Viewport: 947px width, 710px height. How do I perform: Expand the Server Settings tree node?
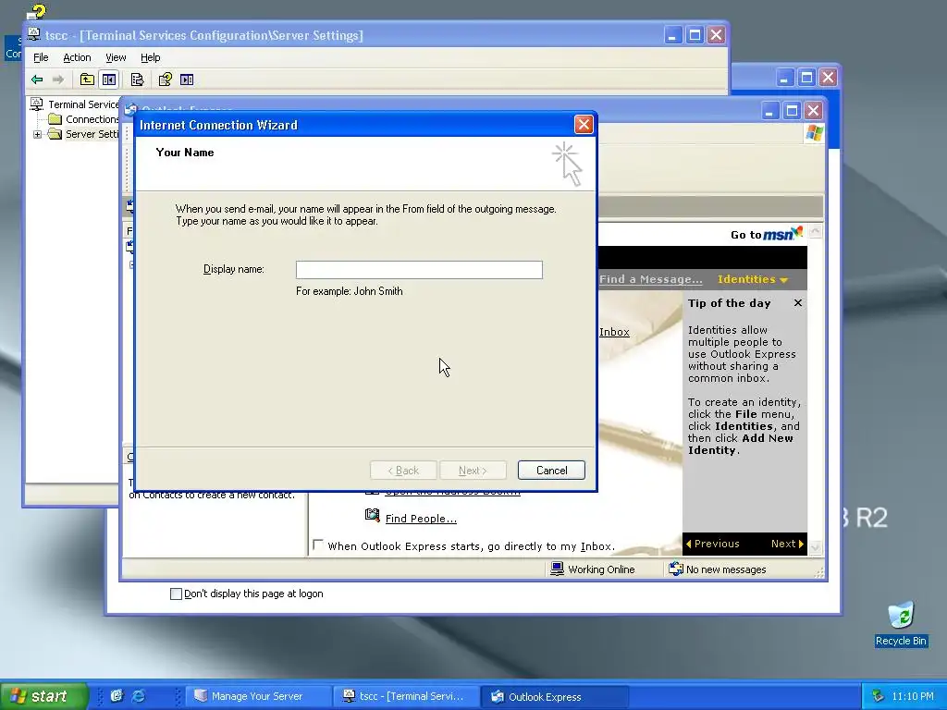coord(37,134)
